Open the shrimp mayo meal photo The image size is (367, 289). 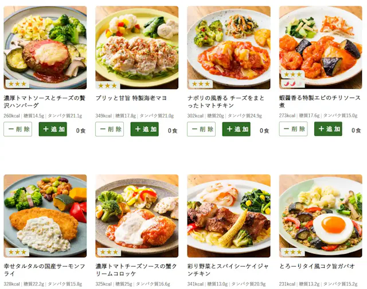[137, 48]
